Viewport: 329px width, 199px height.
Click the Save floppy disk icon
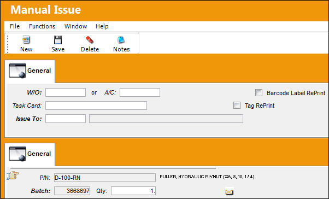58,40
